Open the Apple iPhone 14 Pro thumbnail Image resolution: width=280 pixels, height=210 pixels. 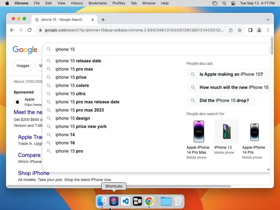(255, 132)
